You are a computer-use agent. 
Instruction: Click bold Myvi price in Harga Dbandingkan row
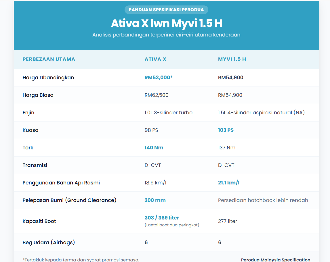[x=230, y=78]
